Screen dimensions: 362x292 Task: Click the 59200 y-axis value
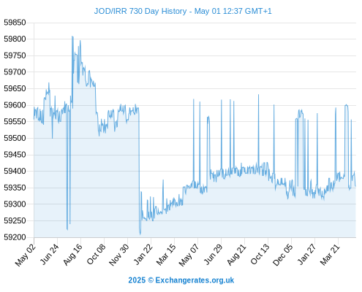click(15, 237)
